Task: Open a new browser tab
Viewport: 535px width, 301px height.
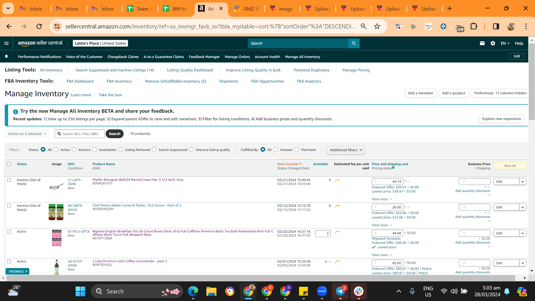Action: 450,9
